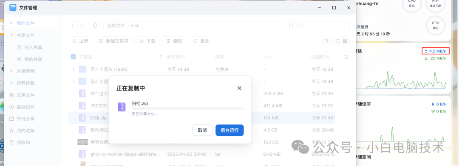
Task: Click the sort order icon
Action: tap(326, 41)
